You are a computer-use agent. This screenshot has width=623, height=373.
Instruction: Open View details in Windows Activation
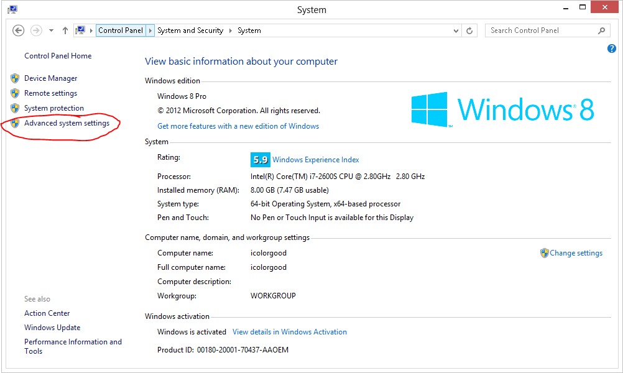pos(290,332)
